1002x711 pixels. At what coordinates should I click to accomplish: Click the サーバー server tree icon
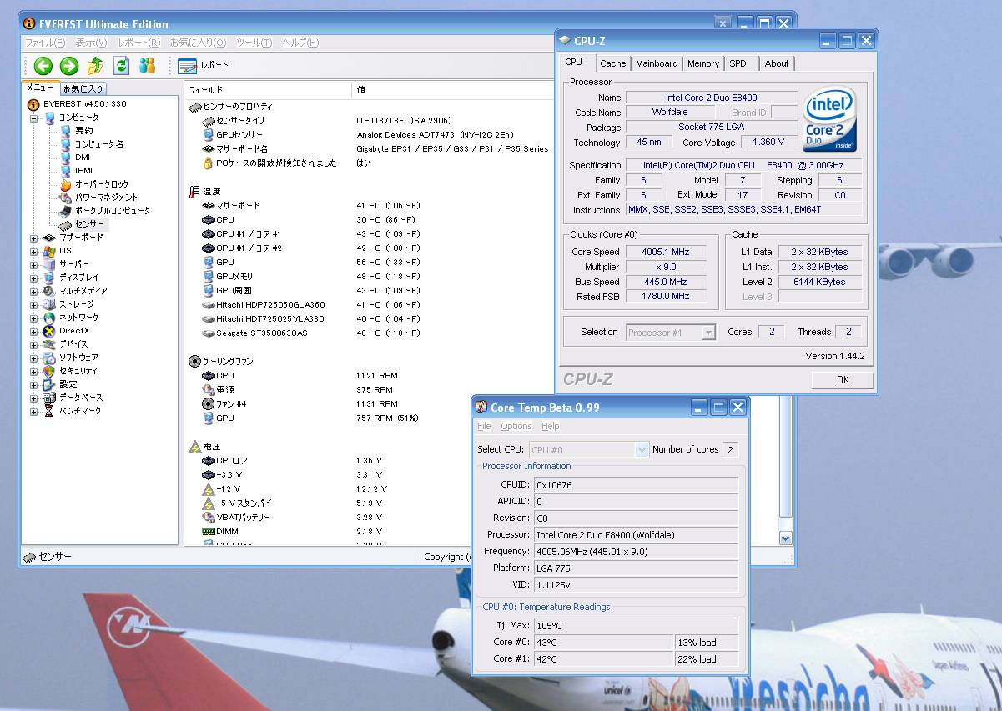[48, 264]
